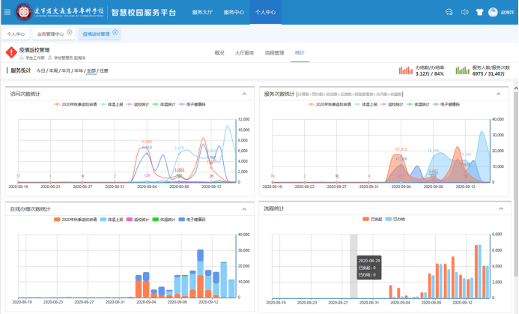Switch to the 流程管理 tab
Image resolution: width=519 pixels, height=314 pixels.
[273, 53]
